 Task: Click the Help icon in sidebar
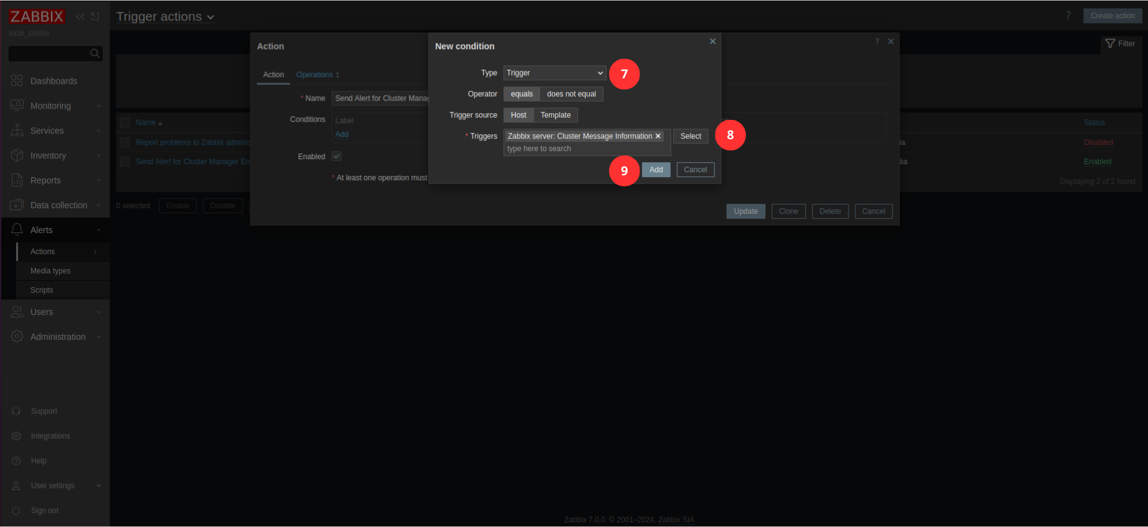[17, 461]
